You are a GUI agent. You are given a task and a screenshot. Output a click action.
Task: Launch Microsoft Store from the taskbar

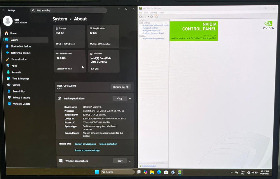166,172
